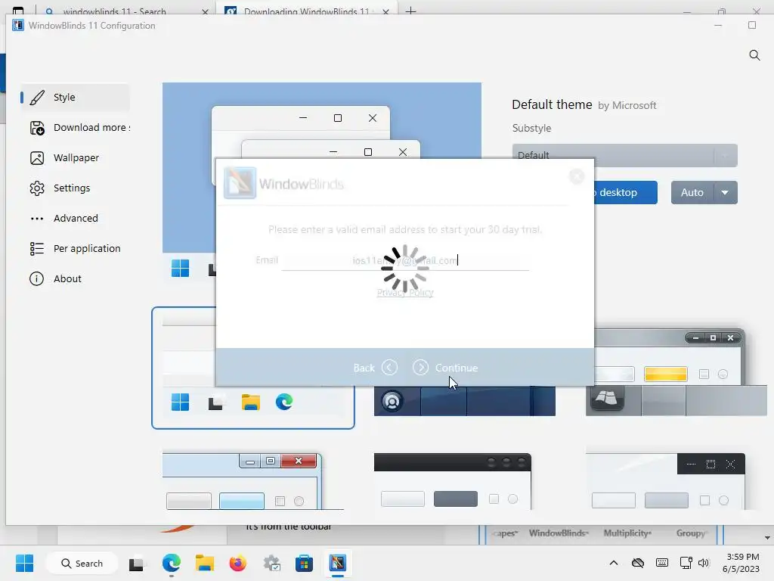
Task: Click the Continue arrow circle icon
Action: 420,368
